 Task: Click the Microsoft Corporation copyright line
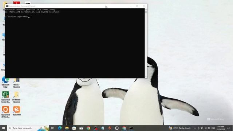(x=32, y=12)
